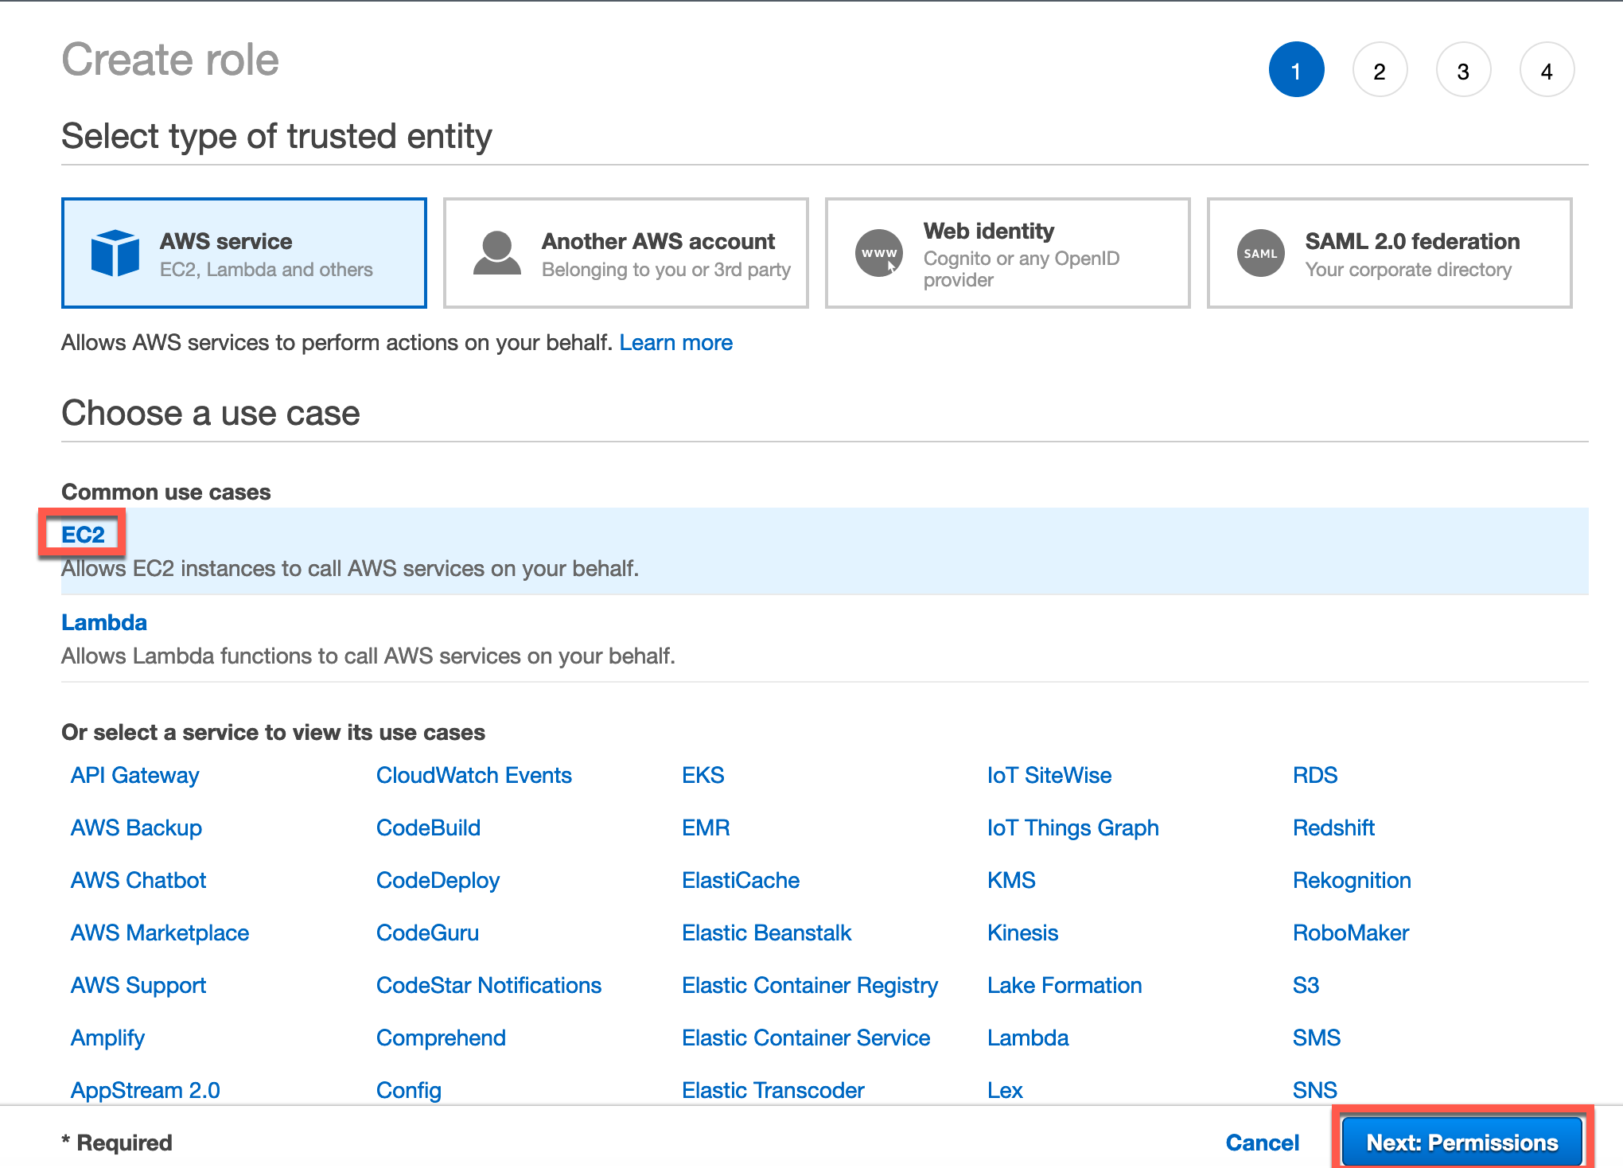
Task: Select Elastic Beanstalk service
Action: [767, 932]
